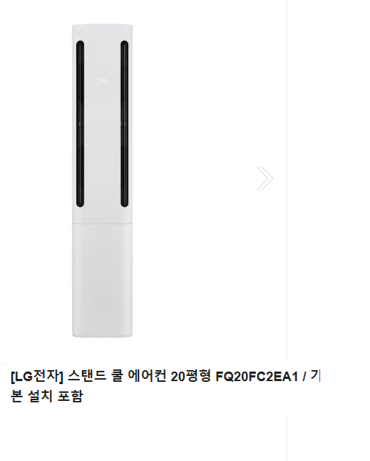Click the 본 설치 포함 title line
370x461 pixels.
coord(47,396)
